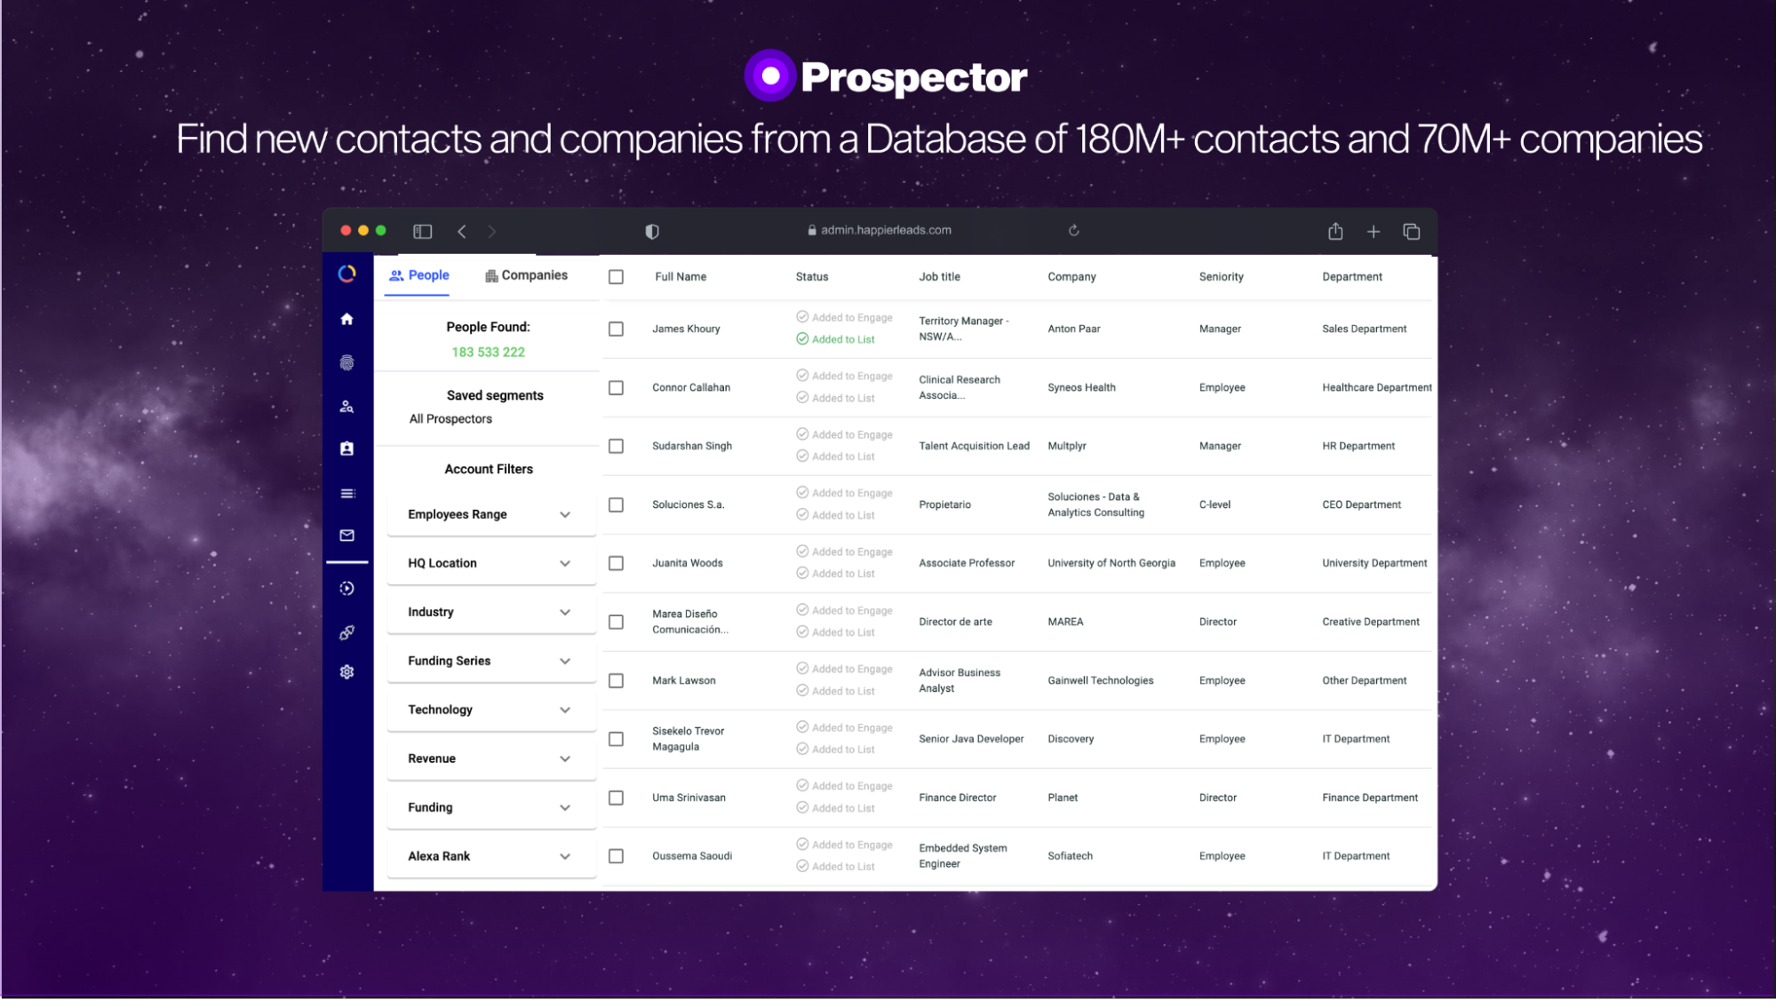The height and width of the screenshot is (1008, 1776).
Task: Click the integrations/rocket icon in sidebar
Action: click(x=346, y=631)
